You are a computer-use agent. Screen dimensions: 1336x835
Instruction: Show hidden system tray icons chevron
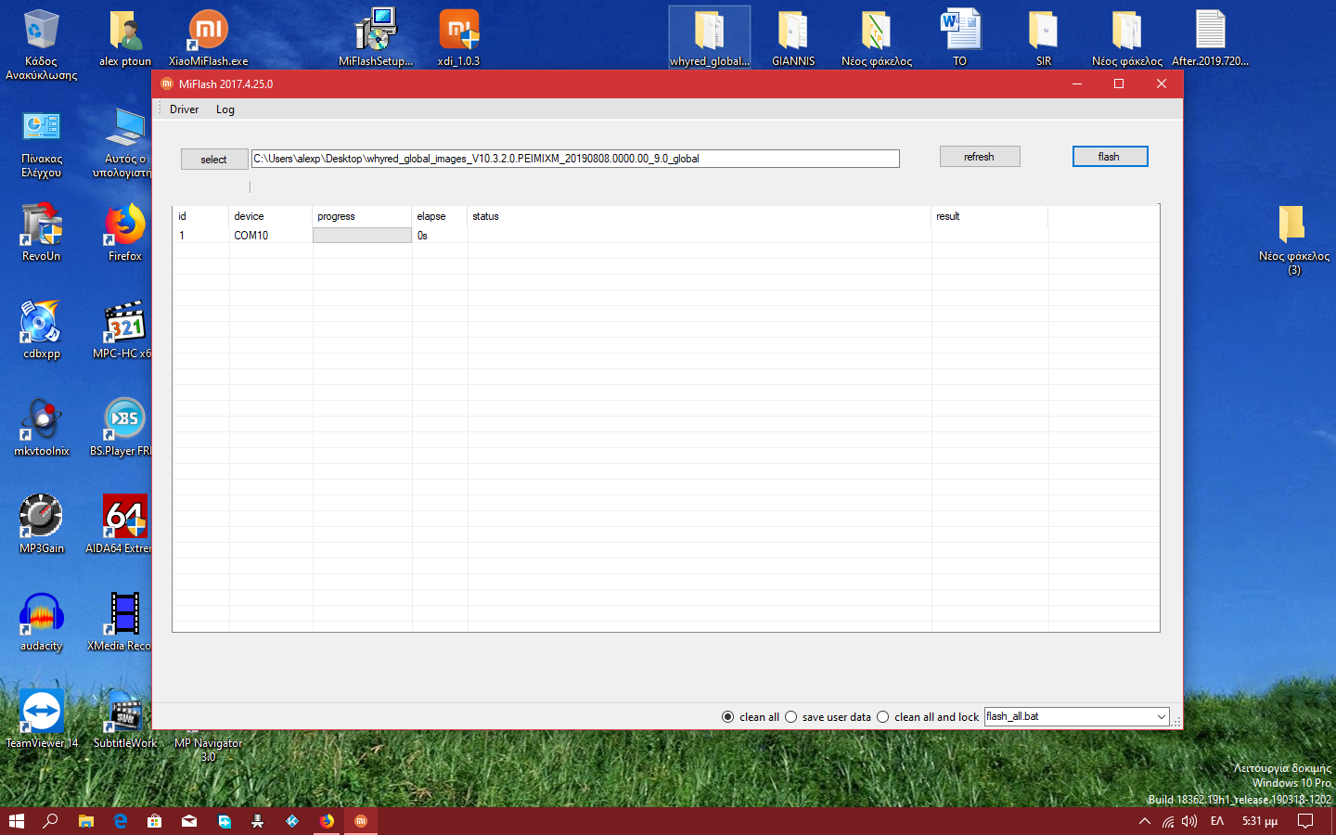1145,821
